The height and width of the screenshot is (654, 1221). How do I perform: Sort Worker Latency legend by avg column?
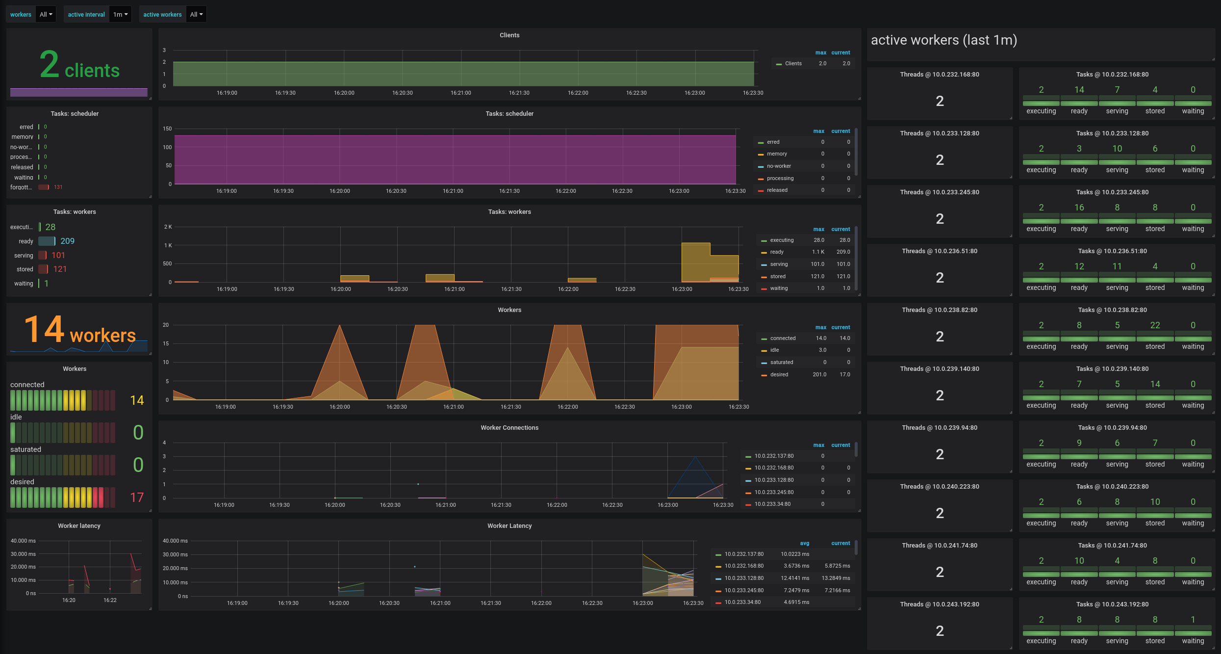coord(804,543)
